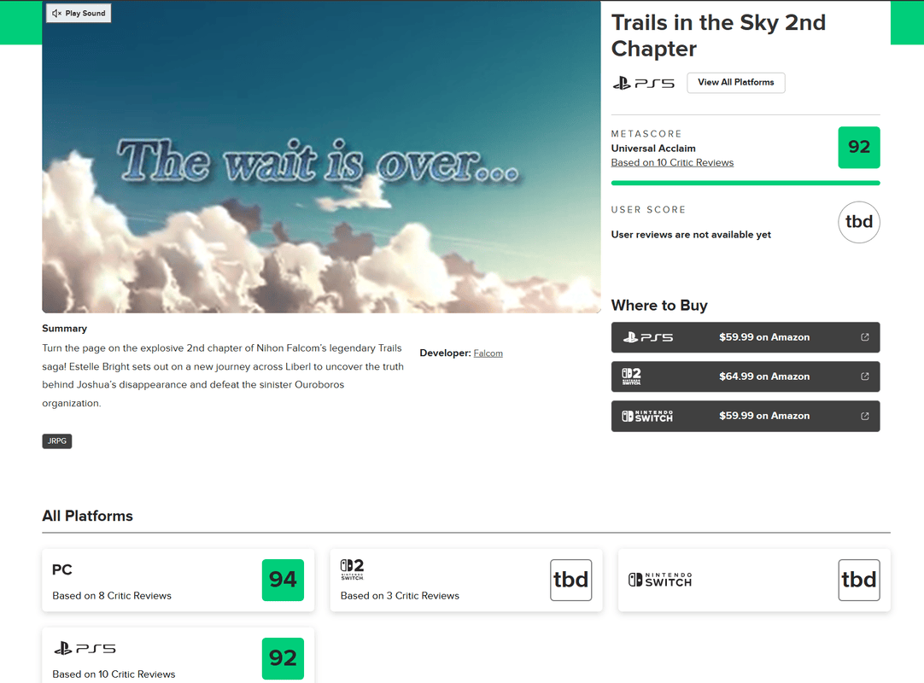The image size is (924, 683).
Task: Click the 'All Platforms' heading
Action: click(x=87, y=516)
